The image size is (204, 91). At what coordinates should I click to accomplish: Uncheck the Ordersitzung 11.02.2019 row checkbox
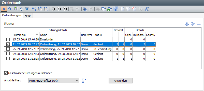8,44
